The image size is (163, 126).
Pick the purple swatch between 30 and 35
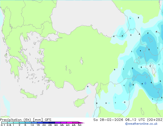pyautogui.click(x=58, y=123)
